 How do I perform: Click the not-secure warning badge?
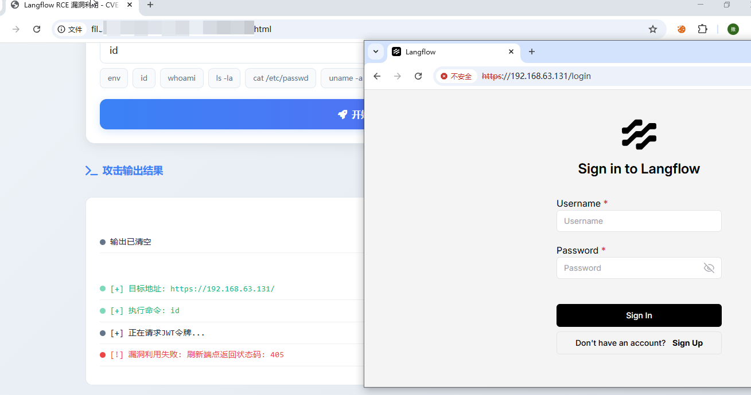click(456, 76)
